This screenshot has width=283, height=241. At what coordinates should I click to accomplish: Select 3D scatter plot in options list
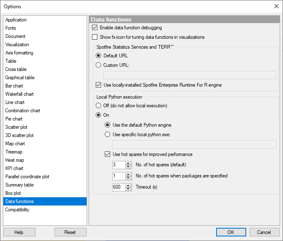[45, 135]
